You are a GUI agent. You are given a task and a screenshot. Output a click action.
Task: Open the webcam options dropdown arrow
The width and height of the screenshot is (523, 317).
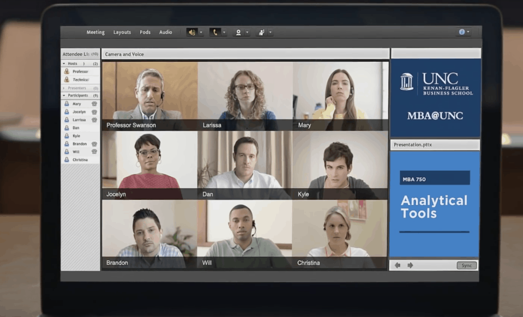(x=247, y=32)
